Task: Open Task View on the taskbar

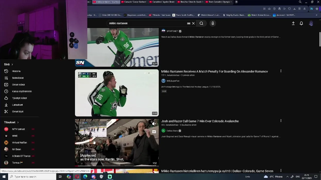Action: click(x=60, y=177)
